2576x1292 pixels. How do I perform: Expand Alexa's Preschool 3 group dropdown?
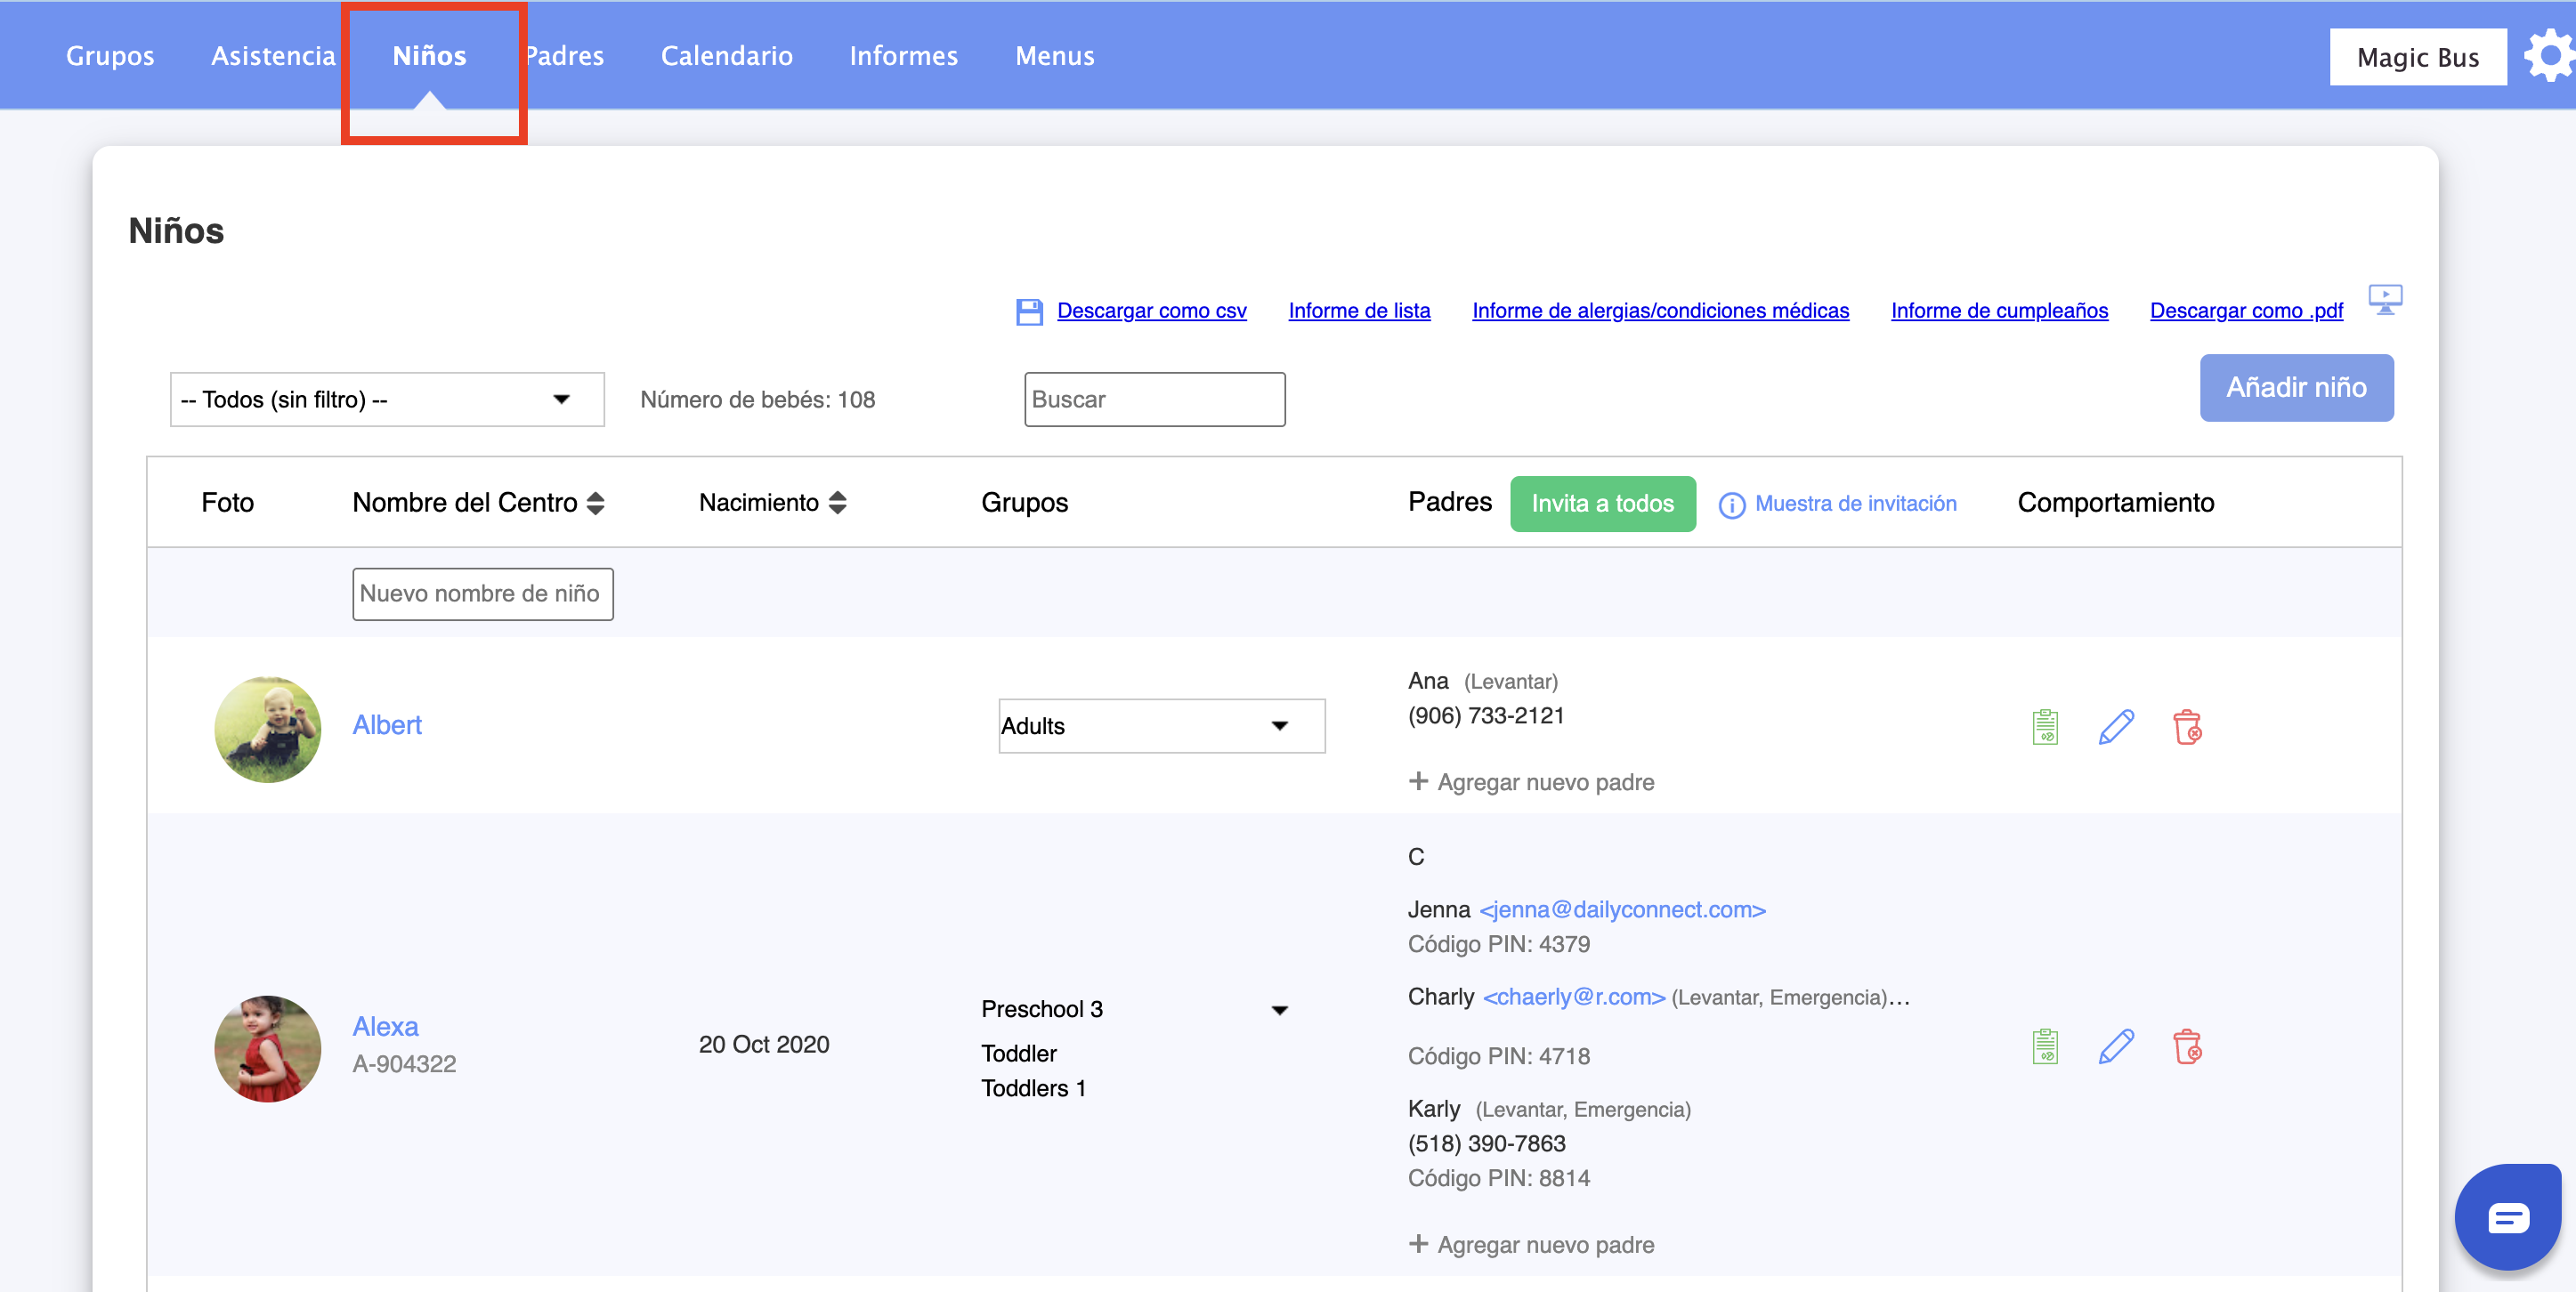tap(1279, 1010)
